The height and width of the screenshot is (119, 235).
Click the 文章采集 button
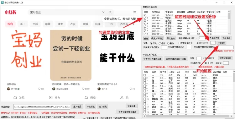click(x=132, y=106)
